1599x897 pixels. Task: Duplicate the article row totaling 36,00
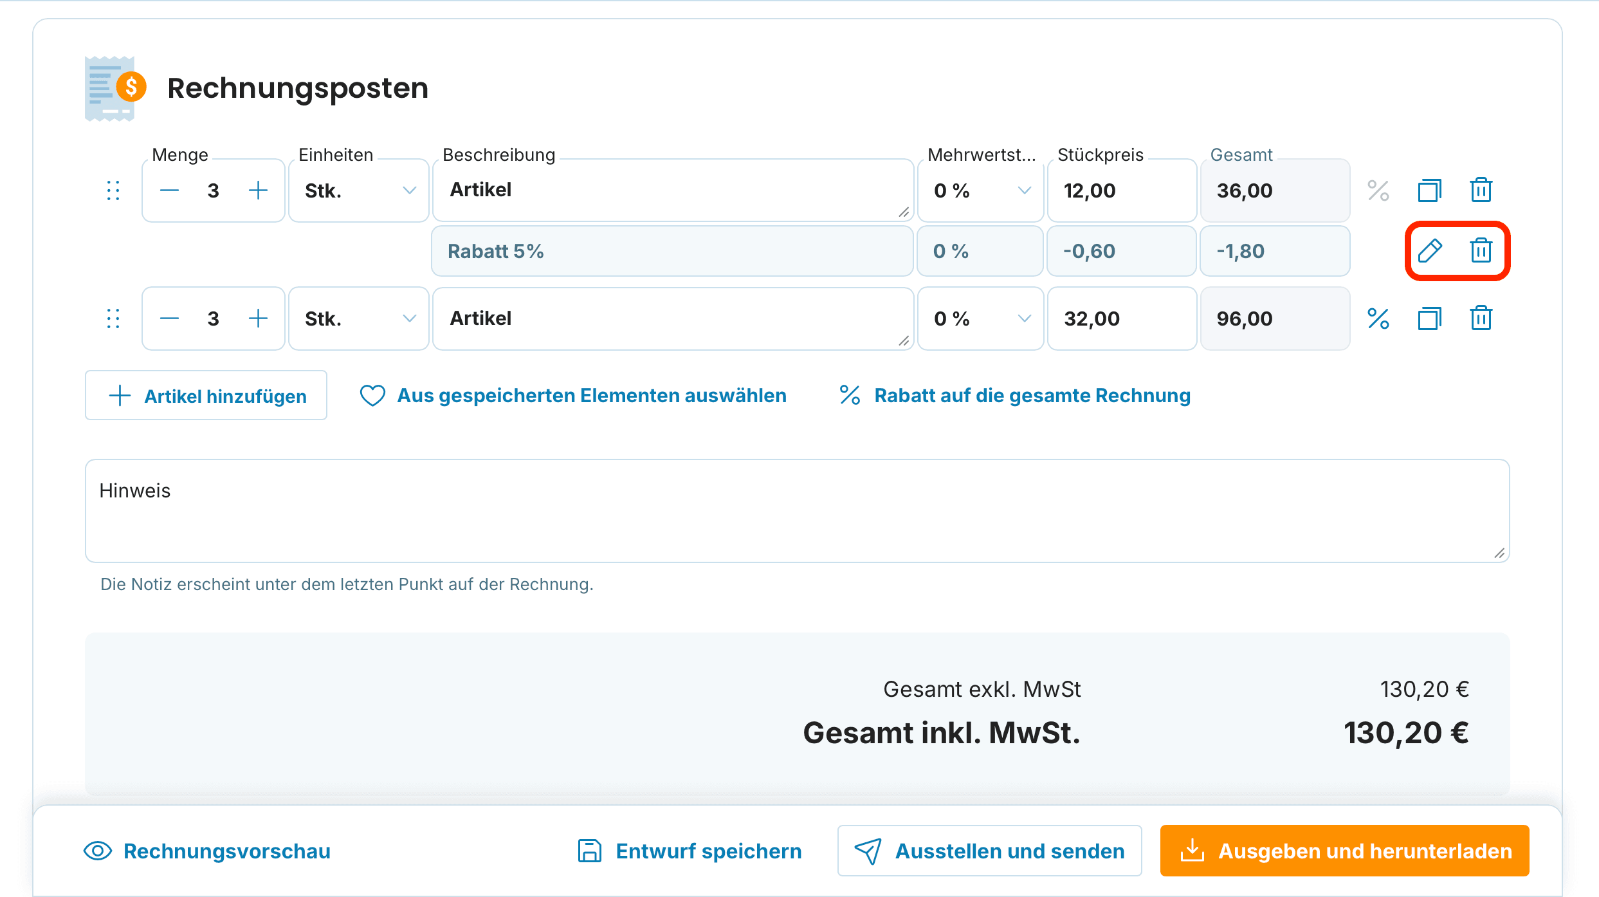point(1429,190)
